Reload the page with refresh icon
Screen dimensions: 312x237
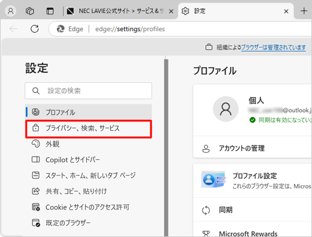(x=34, y=29)
